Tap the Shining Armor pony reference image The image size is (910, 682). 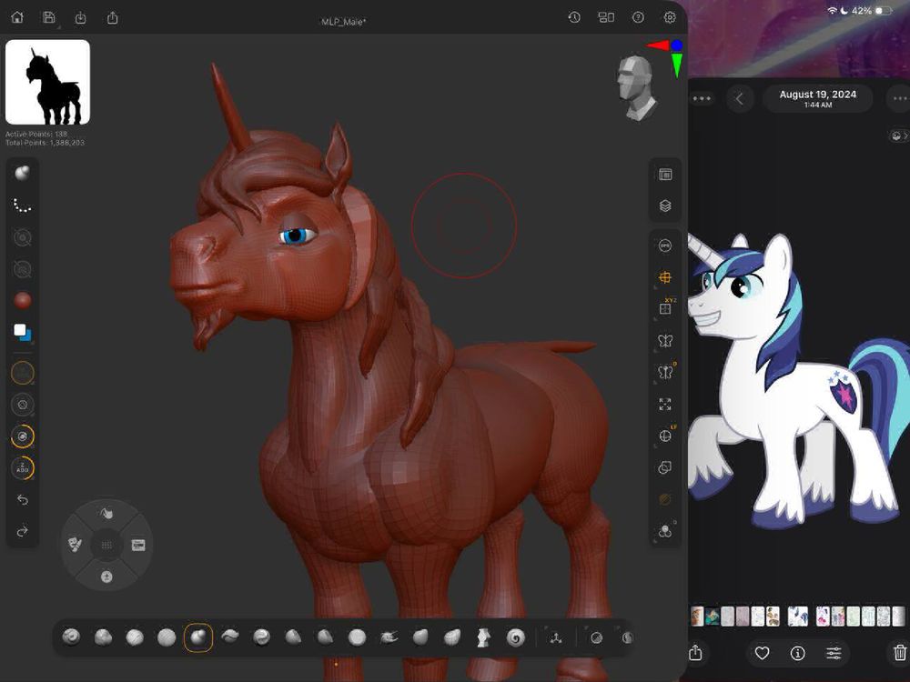pyautogui.click(x=799, y=380)
